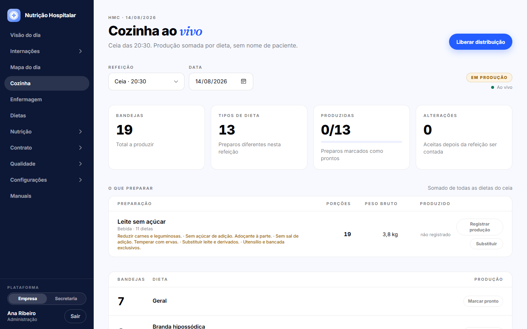This screenshot has width=527, height=329.
Task: Open the calendar picker icon in date field
Action: pos(244,82)
